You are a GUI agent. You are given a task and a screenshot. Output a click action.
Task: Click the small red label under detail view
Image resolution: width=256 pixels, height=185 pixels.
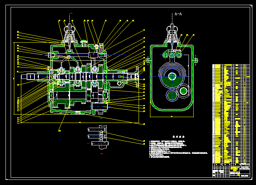(102, 154)
